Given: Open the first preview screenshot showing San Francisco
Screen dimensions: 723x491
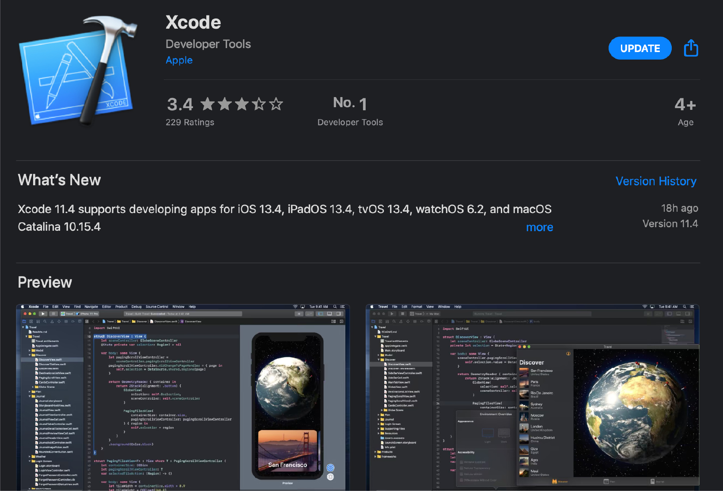Looking at the screenshot, I should 183,397.
